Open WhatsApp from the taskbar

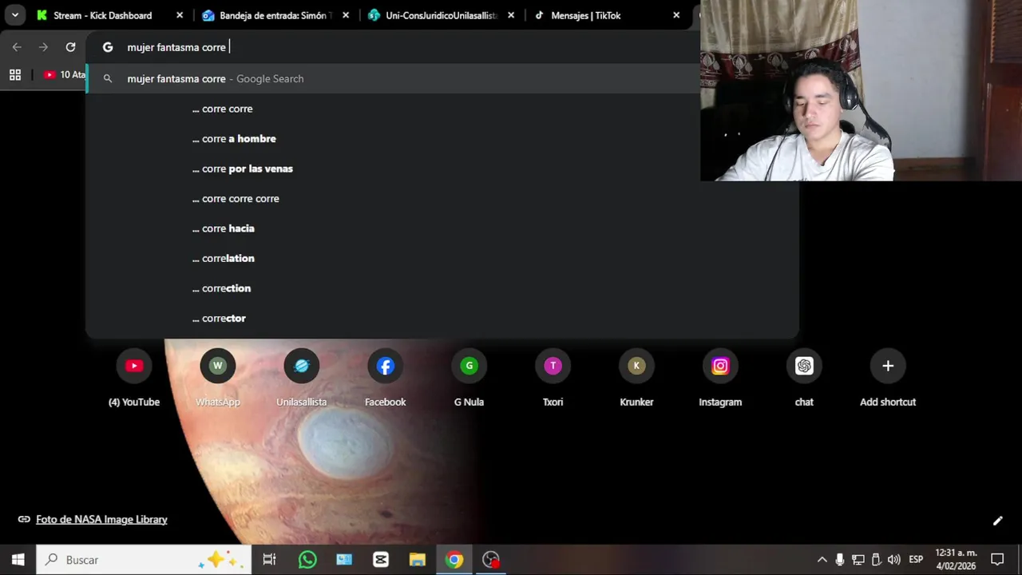[x=307, y=560]
